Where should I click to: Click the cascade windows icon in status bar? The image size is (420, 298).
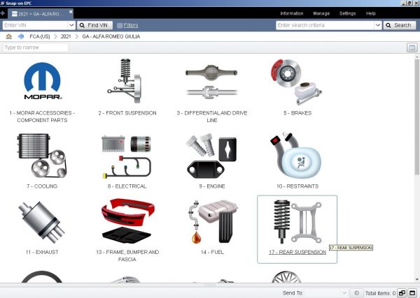(x=402, y=293)
